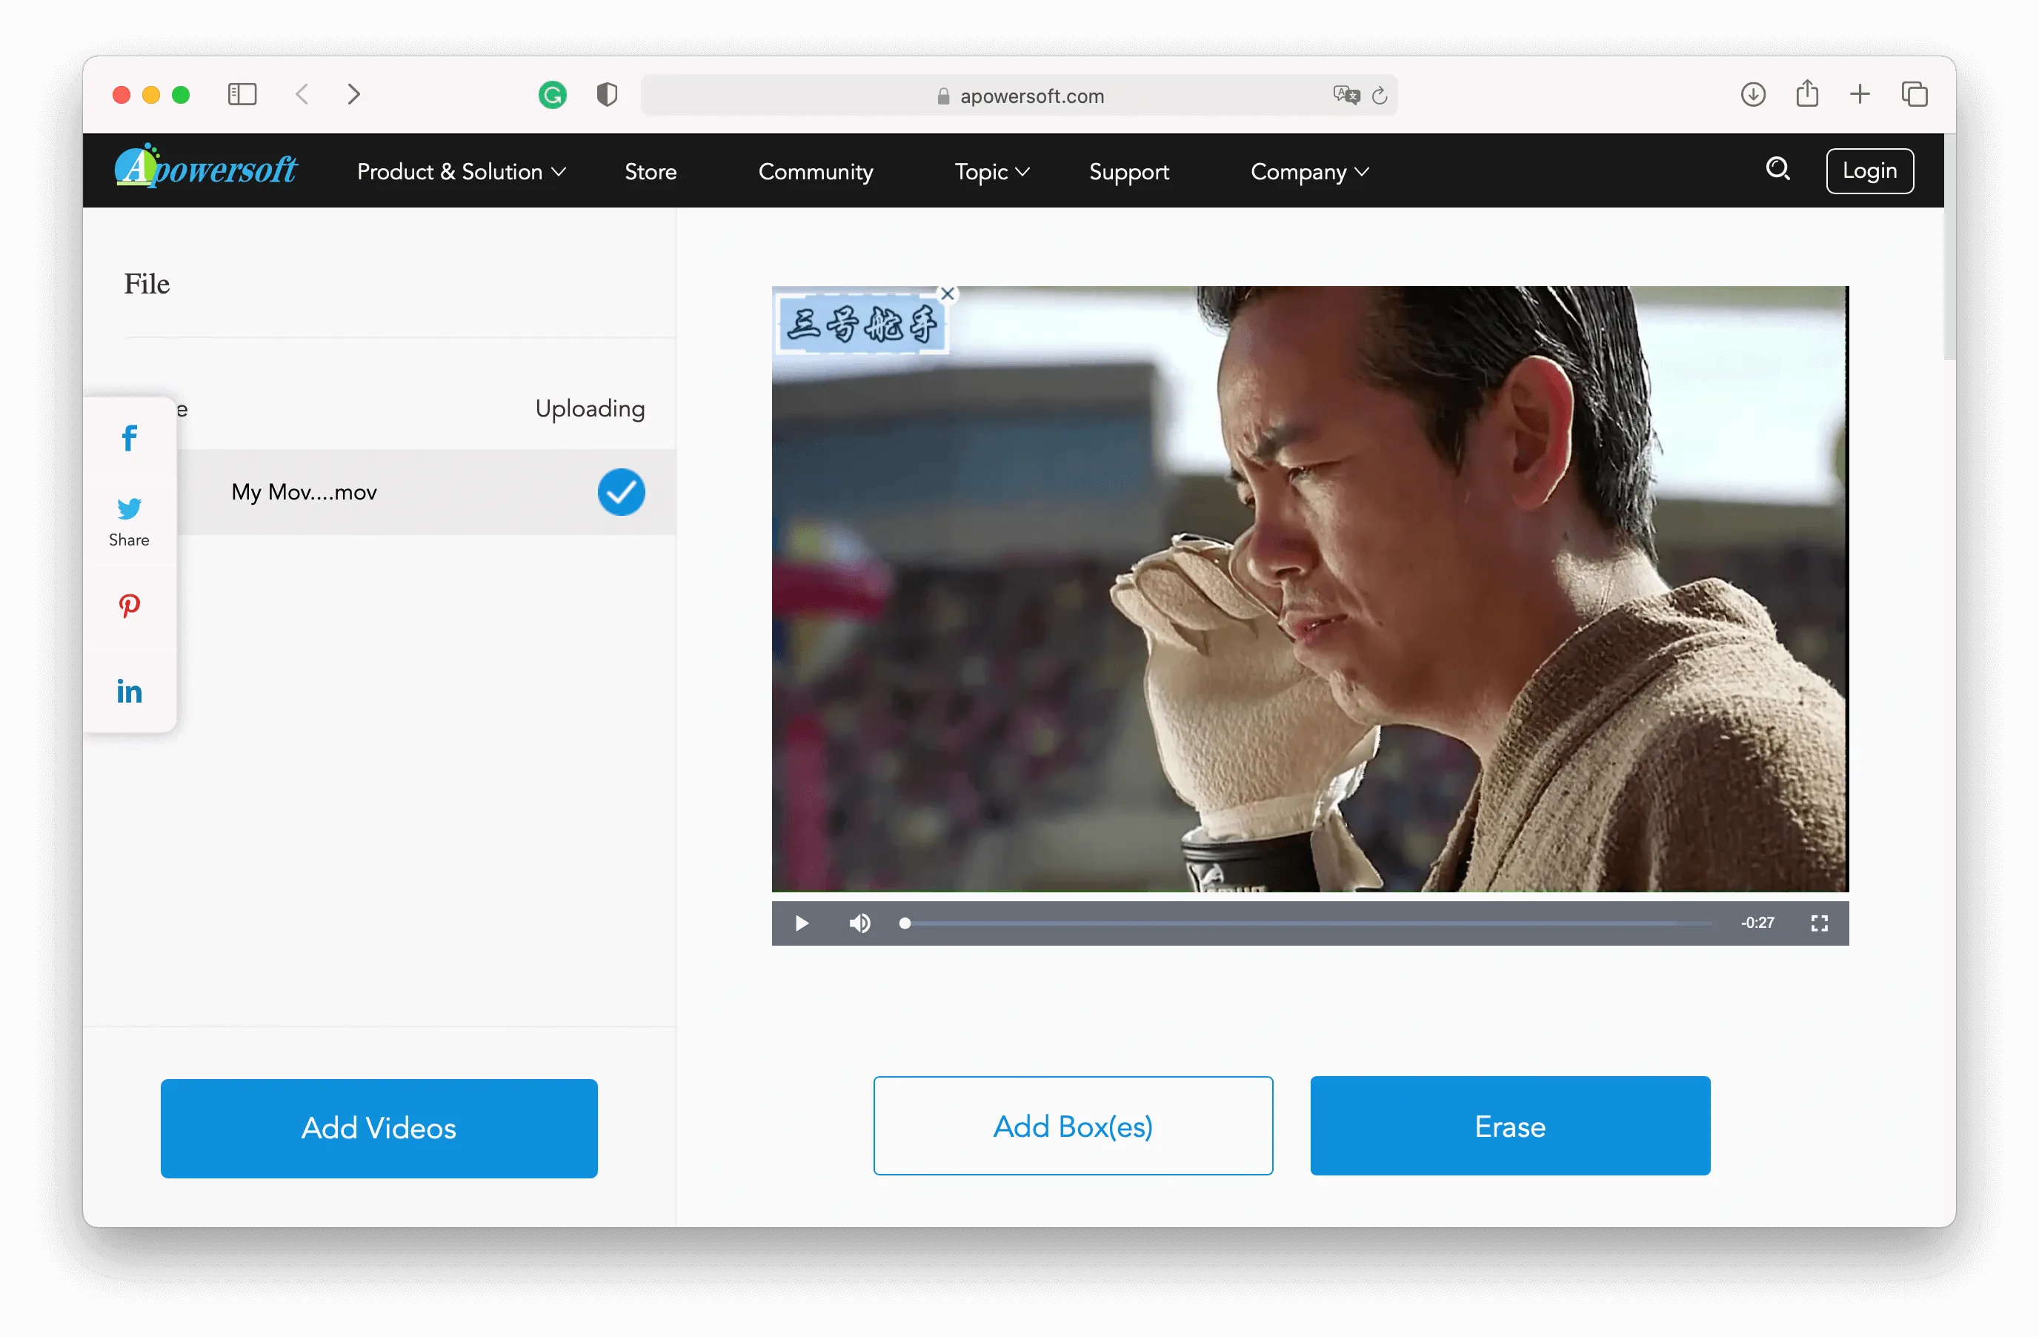Show the tab overview icon
This screenshot has height=1337, width=2039.
coord(1914,94)
